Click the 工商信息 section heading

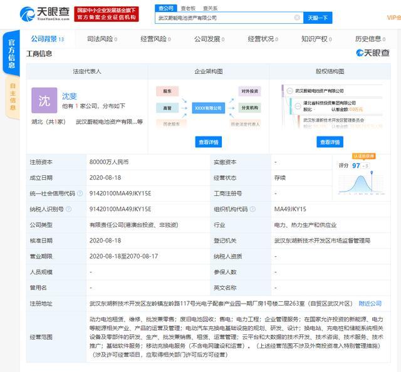[x=39, y=54]
